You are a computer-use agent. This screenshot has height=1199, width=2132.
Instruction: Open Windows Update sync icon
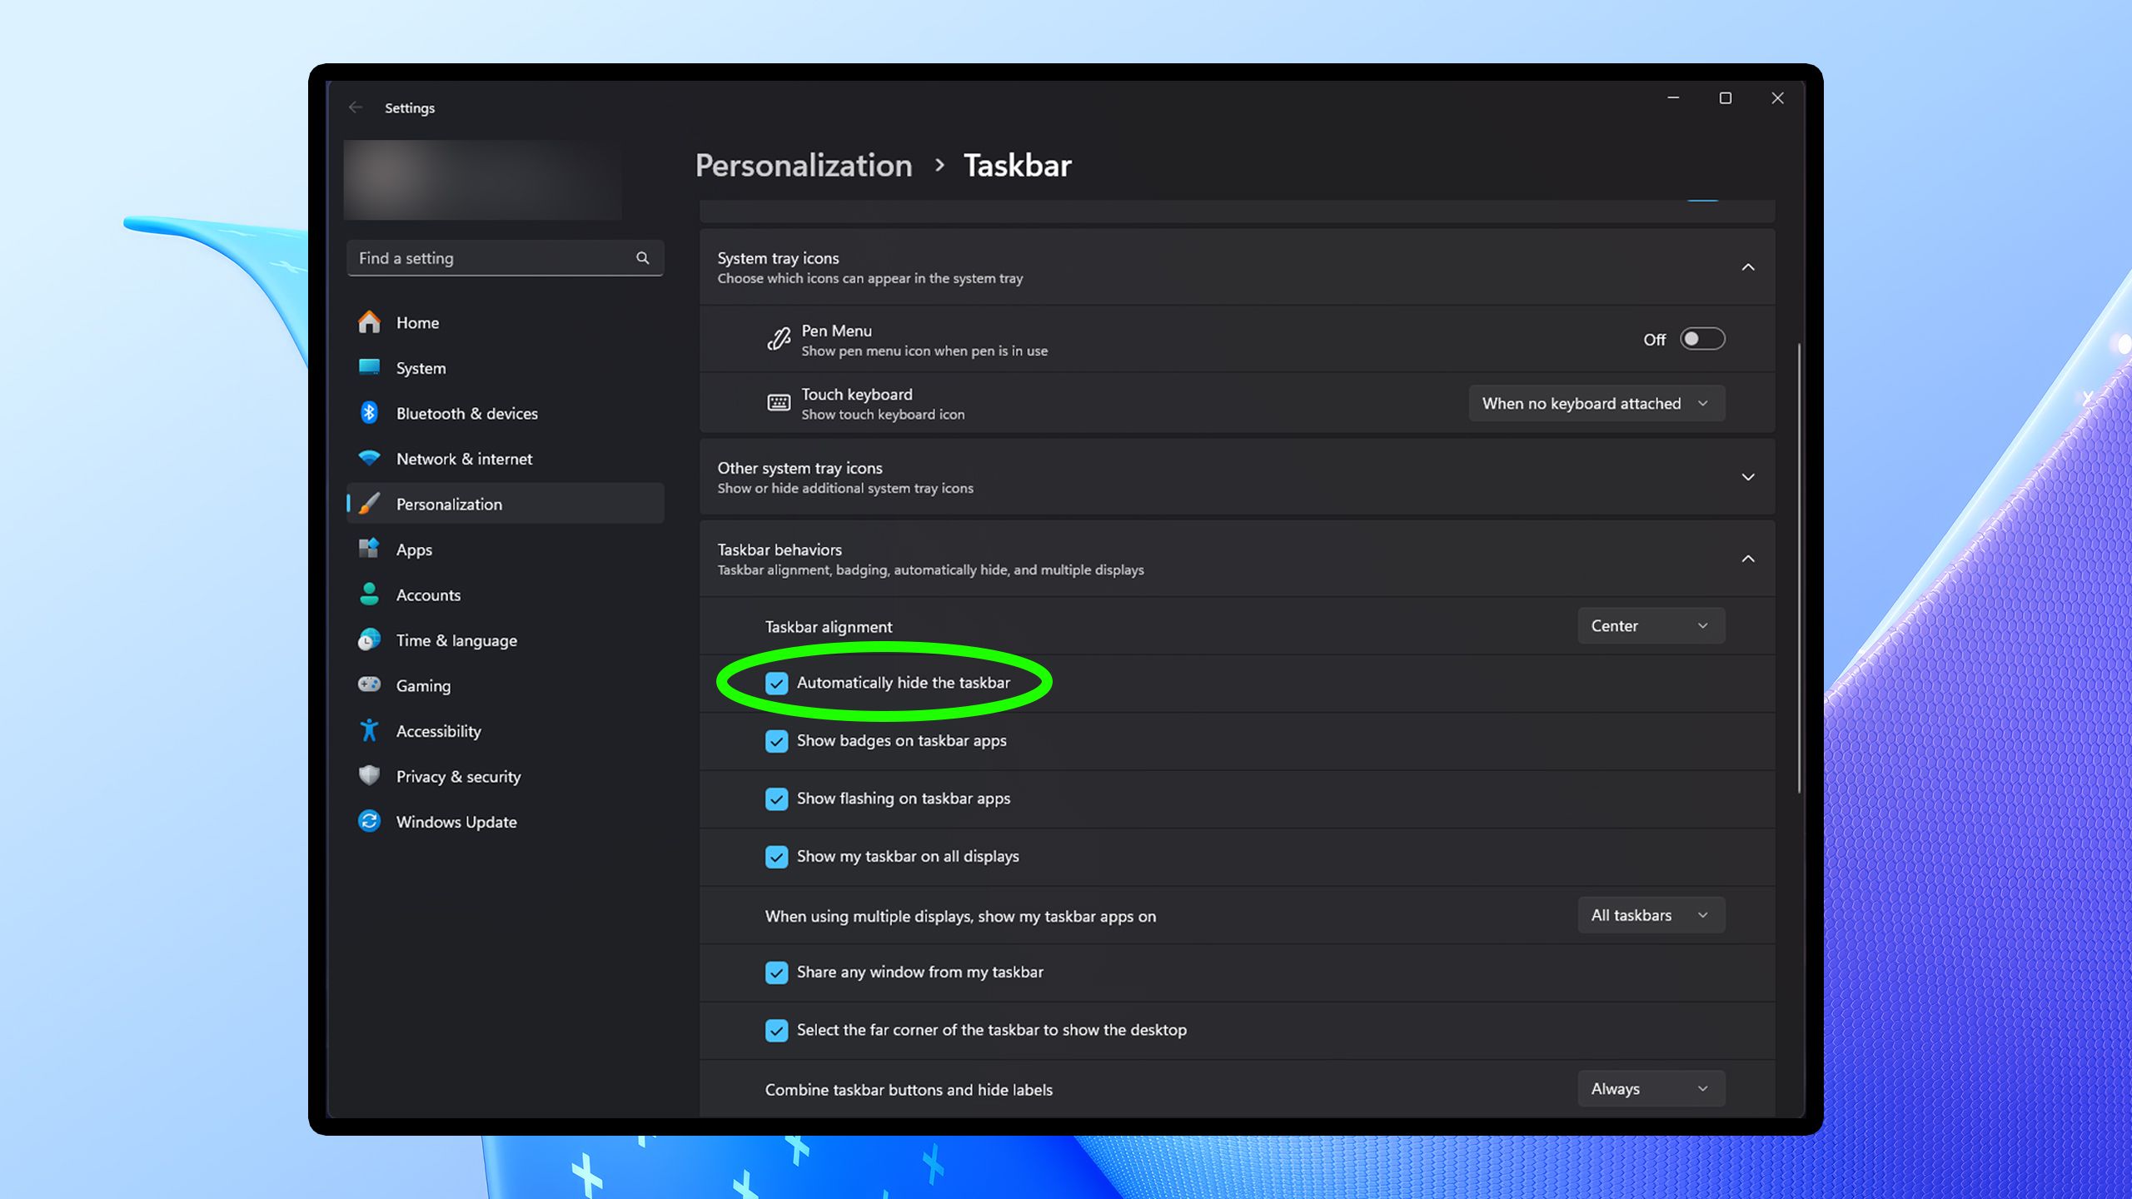point(369,822)
